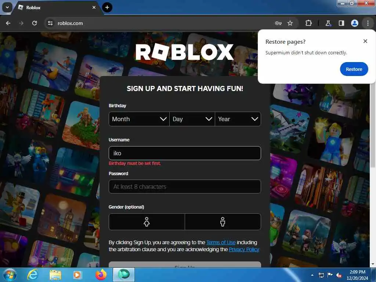Screen dimensions: 376x282
Task: Open the Action Center flag icon
Action: pos(330,275)
